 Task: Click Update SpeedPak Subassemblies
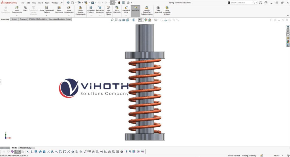point(147,11)
